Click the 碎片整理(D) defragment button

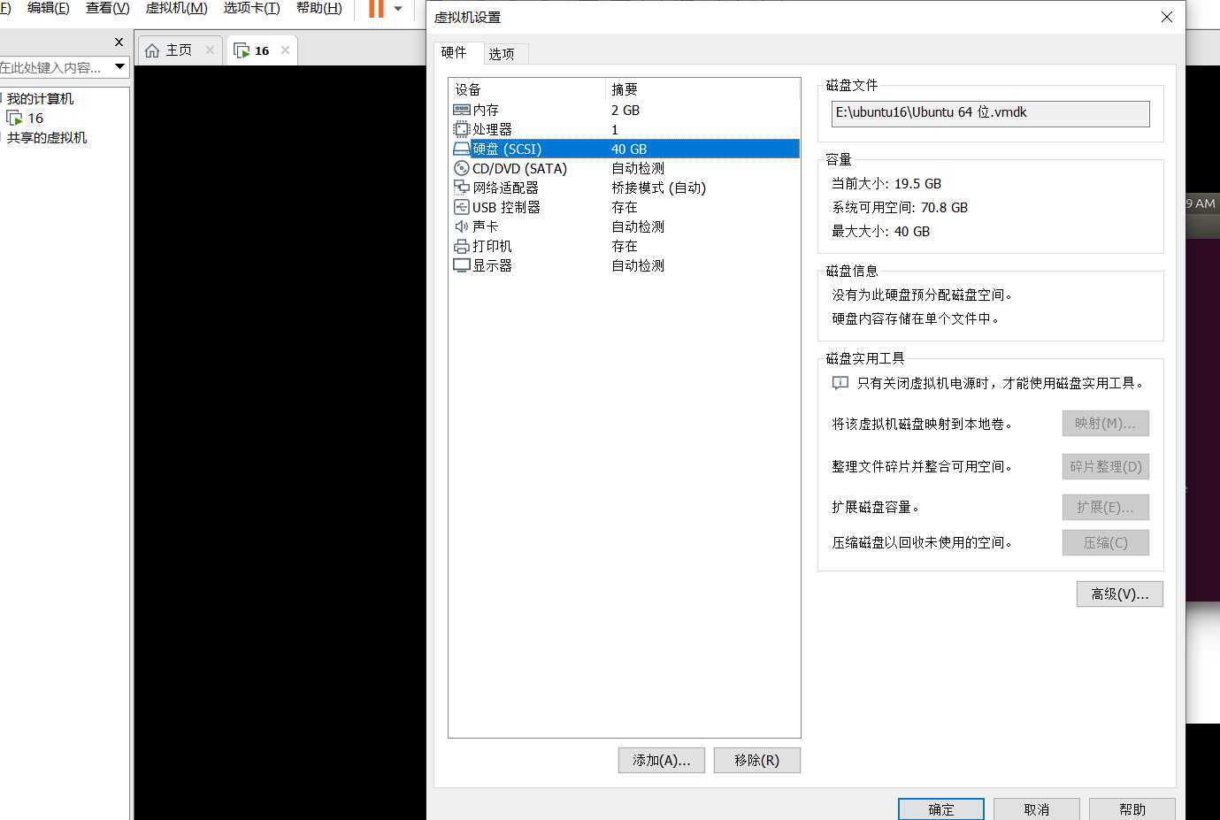1106,467
